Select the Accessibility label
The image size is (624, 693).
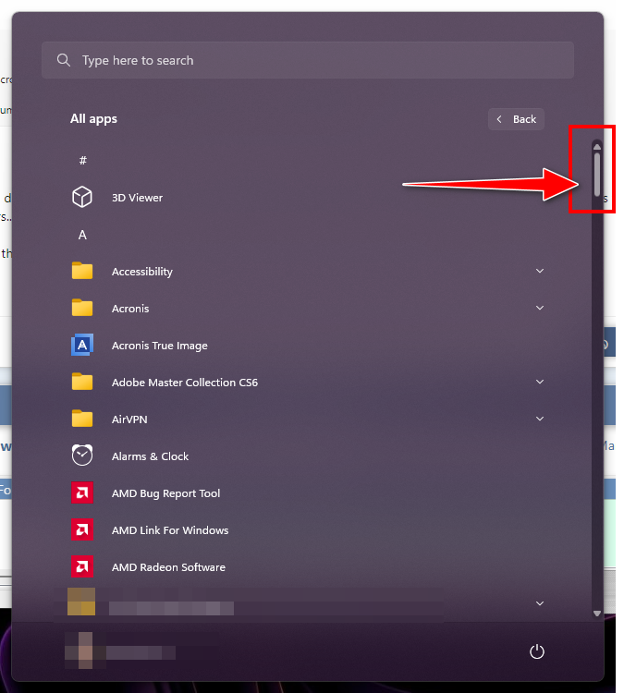(x=142, y=272)
